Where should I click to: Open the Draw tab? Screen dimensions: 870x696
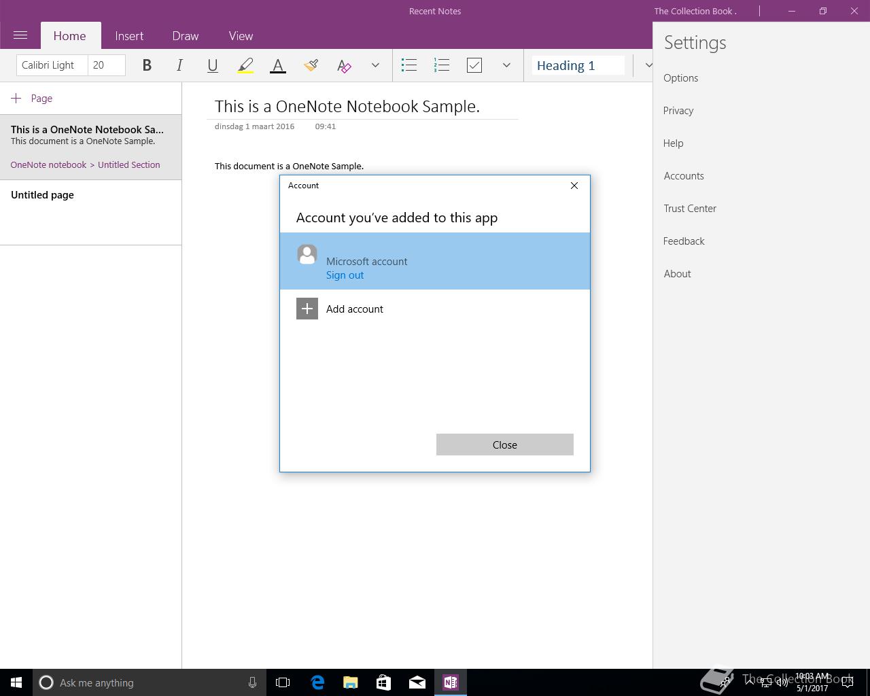(186, 36)
